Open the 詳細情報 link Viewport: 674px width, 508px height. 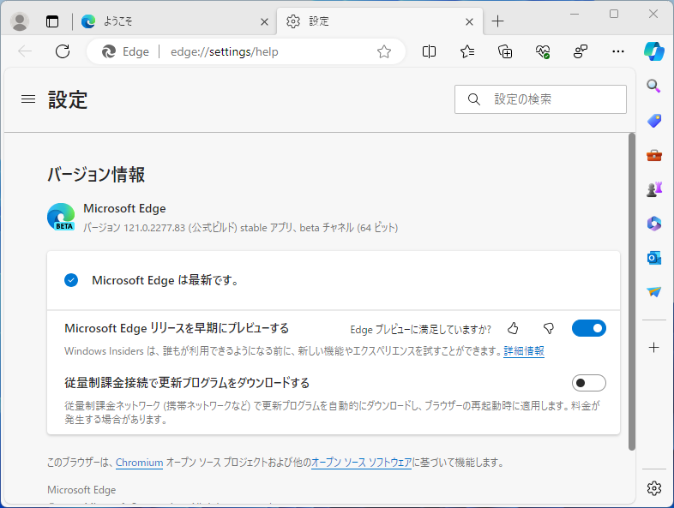pyautogui.click(x=524, y=351)
